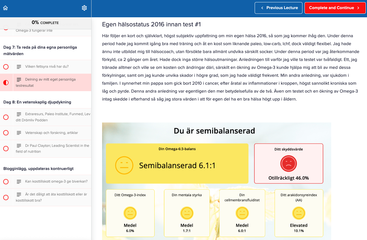Click completion circle for 'Dr Paul Clayton'
The image size is (367, 240).
coord(6,149)
